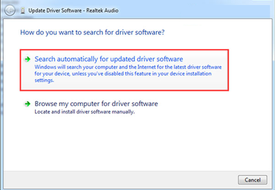This screenshot has width=275, height=190.
Task: Choose Search automatically for updated driver software
Action: click(109, 59)
